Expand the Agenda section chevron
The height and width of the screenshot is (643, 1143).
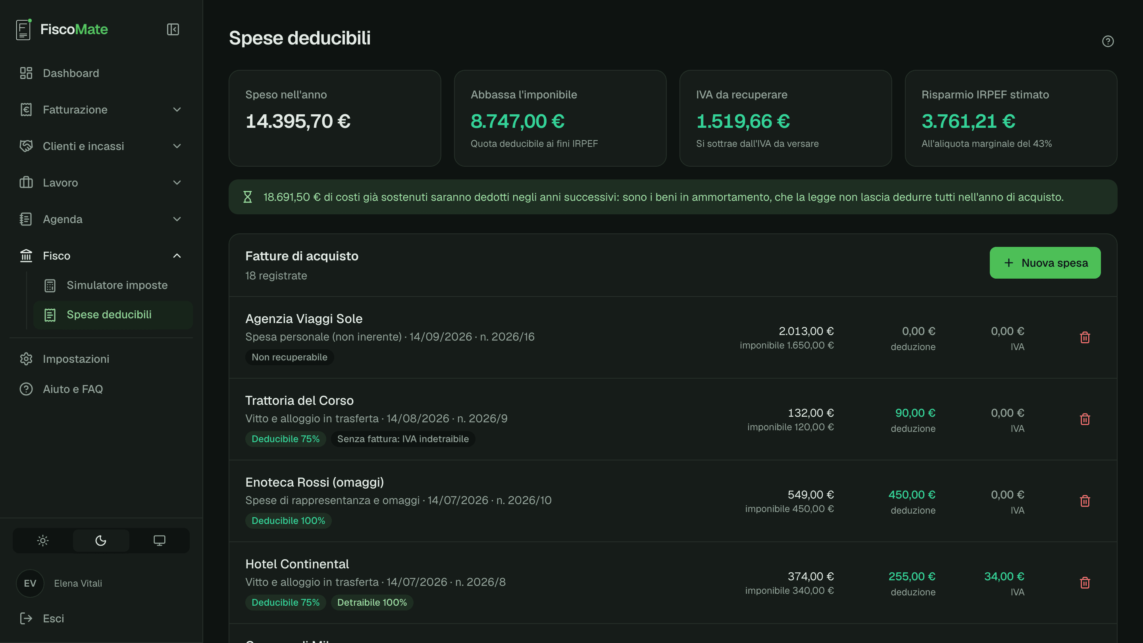click(x=177, y=219)
